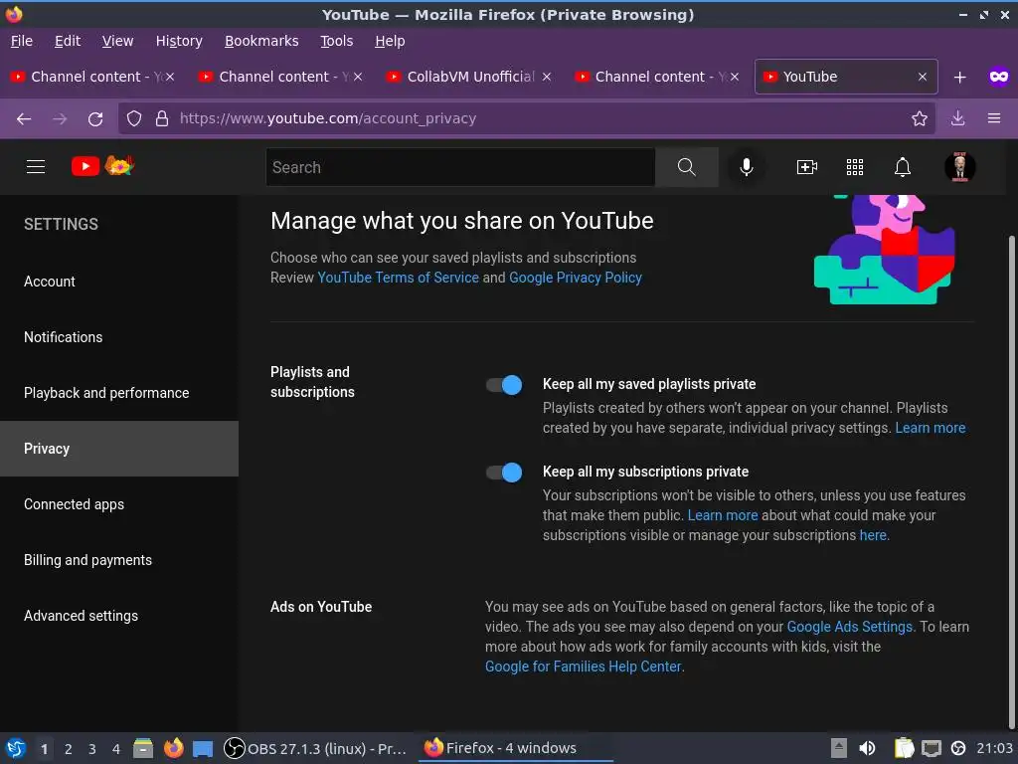
Task: Open OBS 27.1.3 taskbar window
Action: coord(316,748)
